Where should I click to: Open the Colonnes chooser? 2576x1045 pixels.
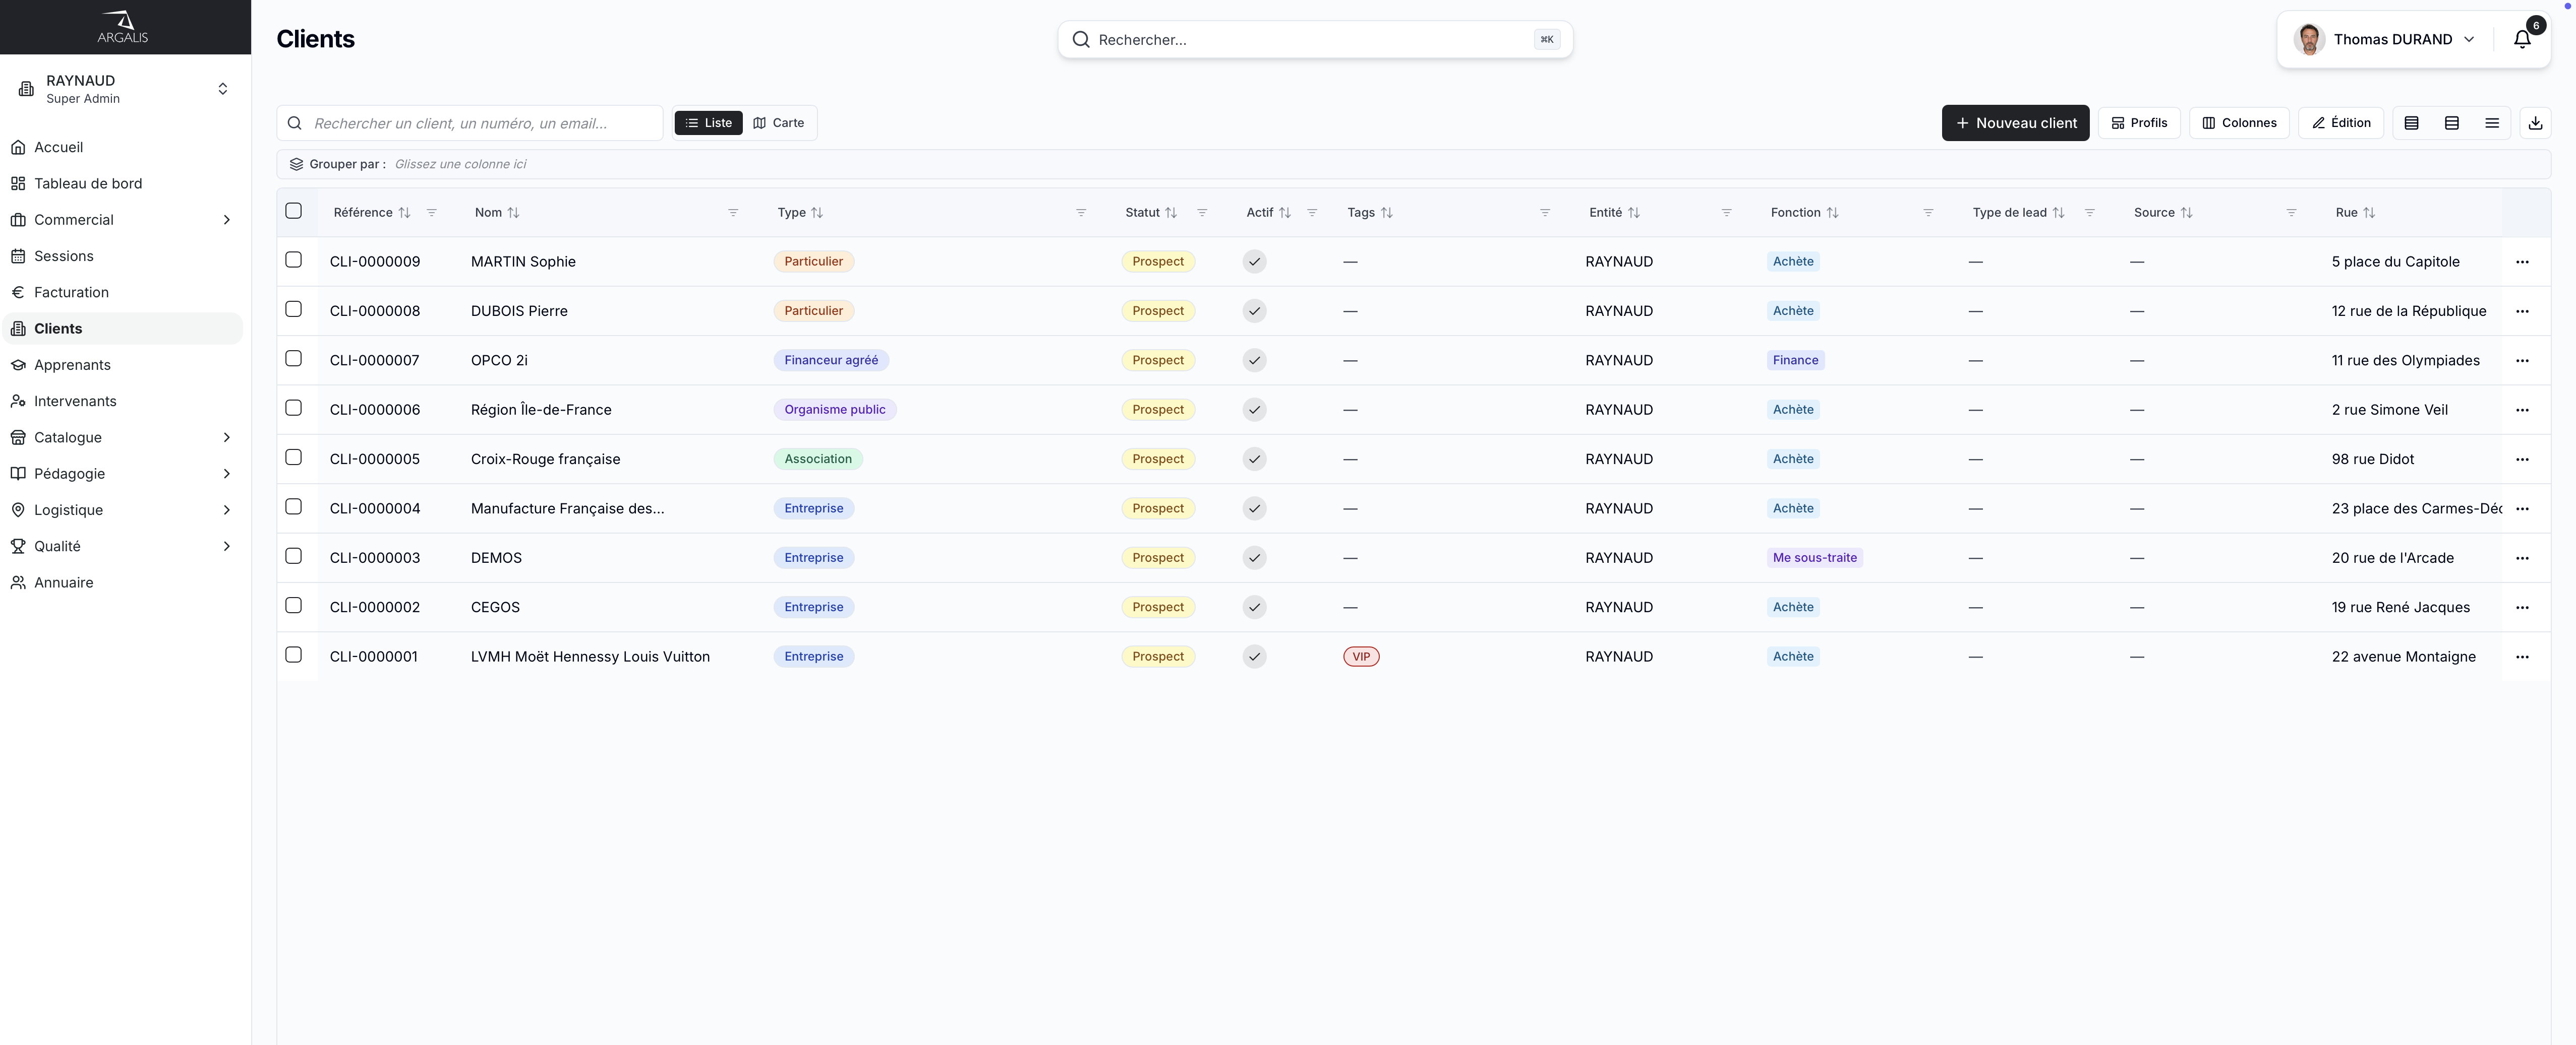coord(2239,123)
